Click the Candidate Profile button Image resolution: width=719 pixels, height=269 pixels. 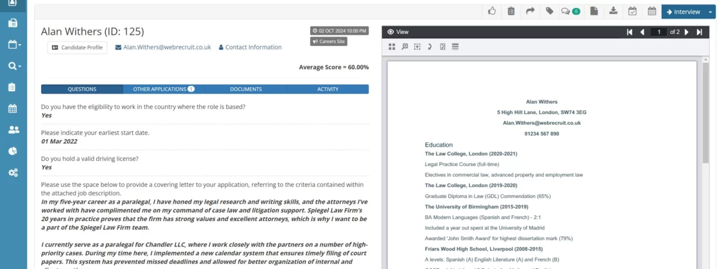[77, 47]
